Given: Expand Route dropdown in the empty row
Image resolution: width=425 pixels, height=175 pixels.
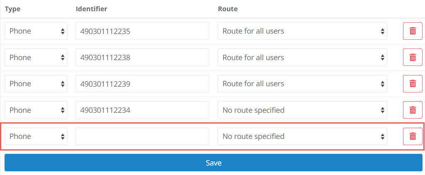Looking at the screenshot, I should 302,136.
